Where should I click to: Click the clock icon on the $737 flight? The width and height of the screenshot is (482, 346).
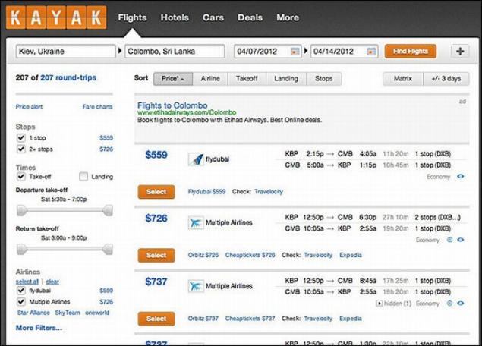coord(449,304)
